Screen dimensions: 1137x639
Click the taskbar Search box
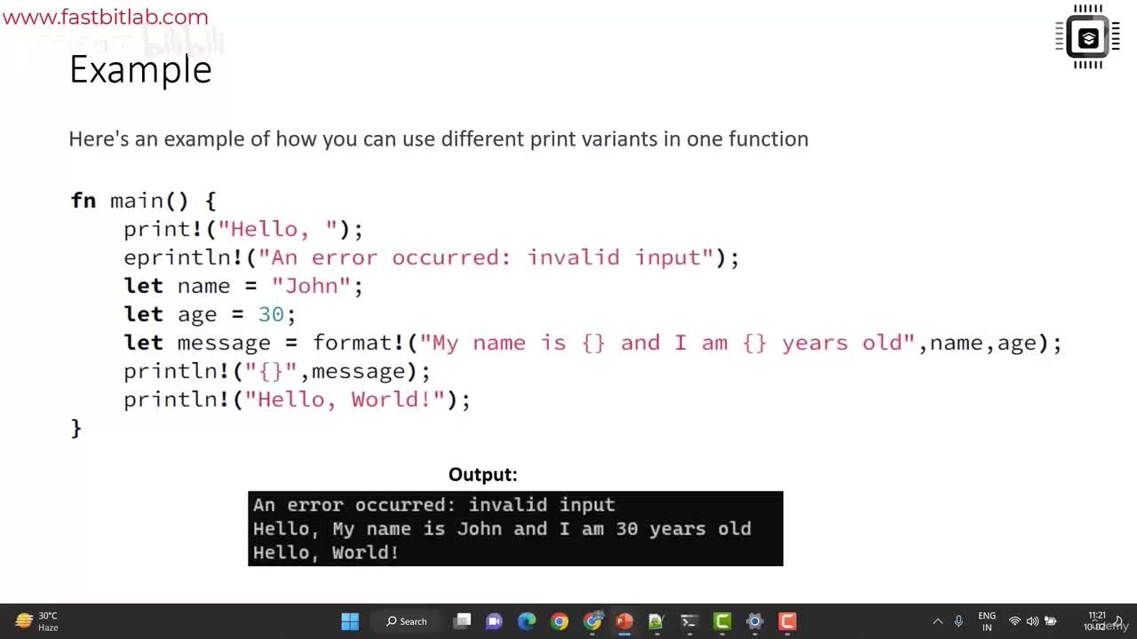(x=407, y=621)
